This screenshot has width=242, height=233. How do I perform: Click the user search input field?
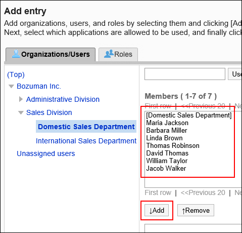point(185,74)
